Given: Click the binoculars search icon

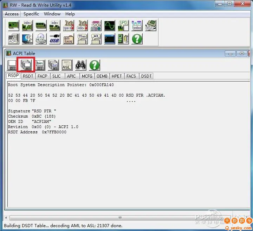Looking at the screenshot, I should click(80, 65).
